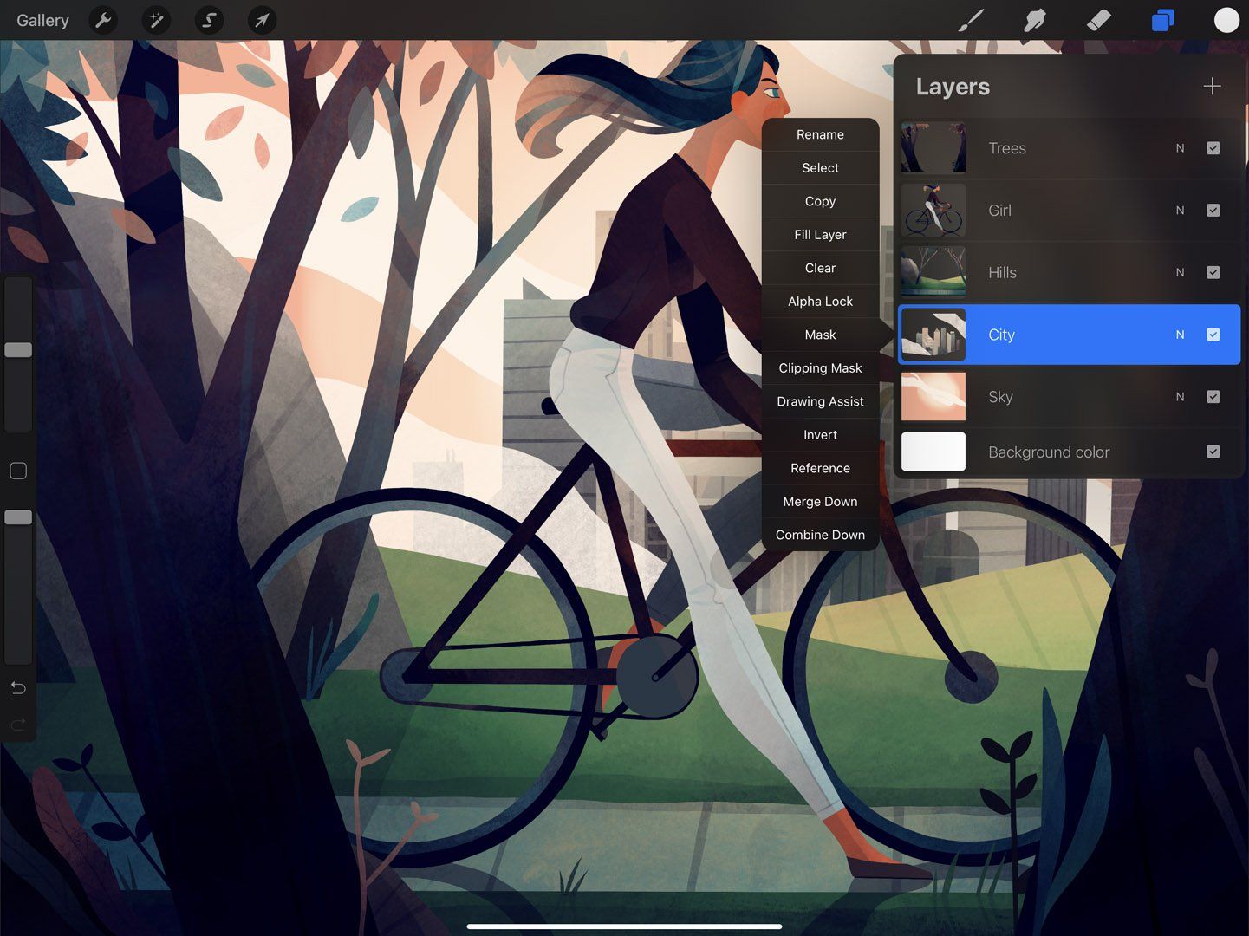Add a new layer with the plus button

tap(1212, 86)
